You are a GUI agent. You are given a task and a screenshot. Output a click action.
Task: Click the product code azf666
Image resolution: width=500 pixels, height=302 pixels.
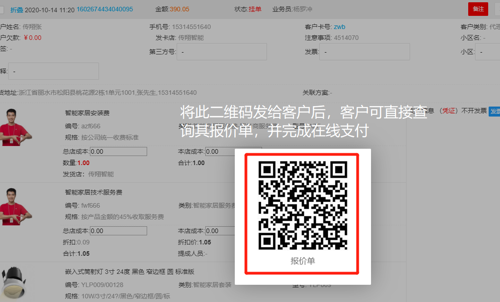point(90,126)
